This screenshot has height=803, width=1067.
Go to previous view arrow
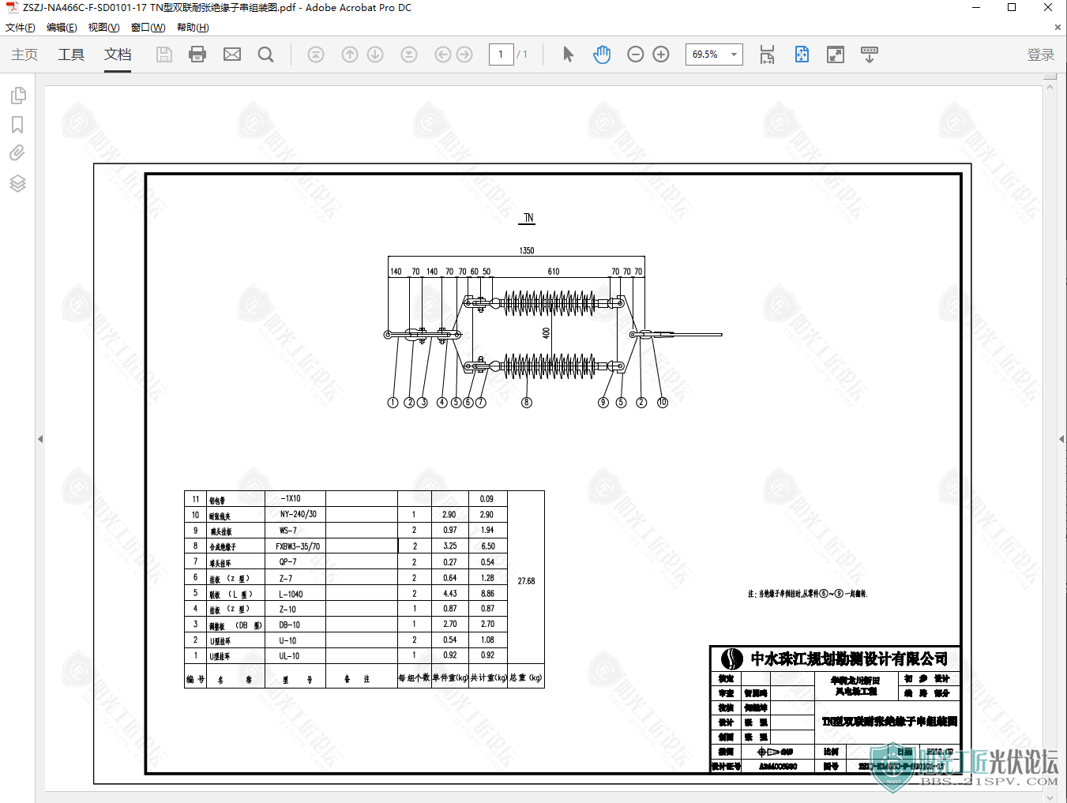click(x=443, y=54)
